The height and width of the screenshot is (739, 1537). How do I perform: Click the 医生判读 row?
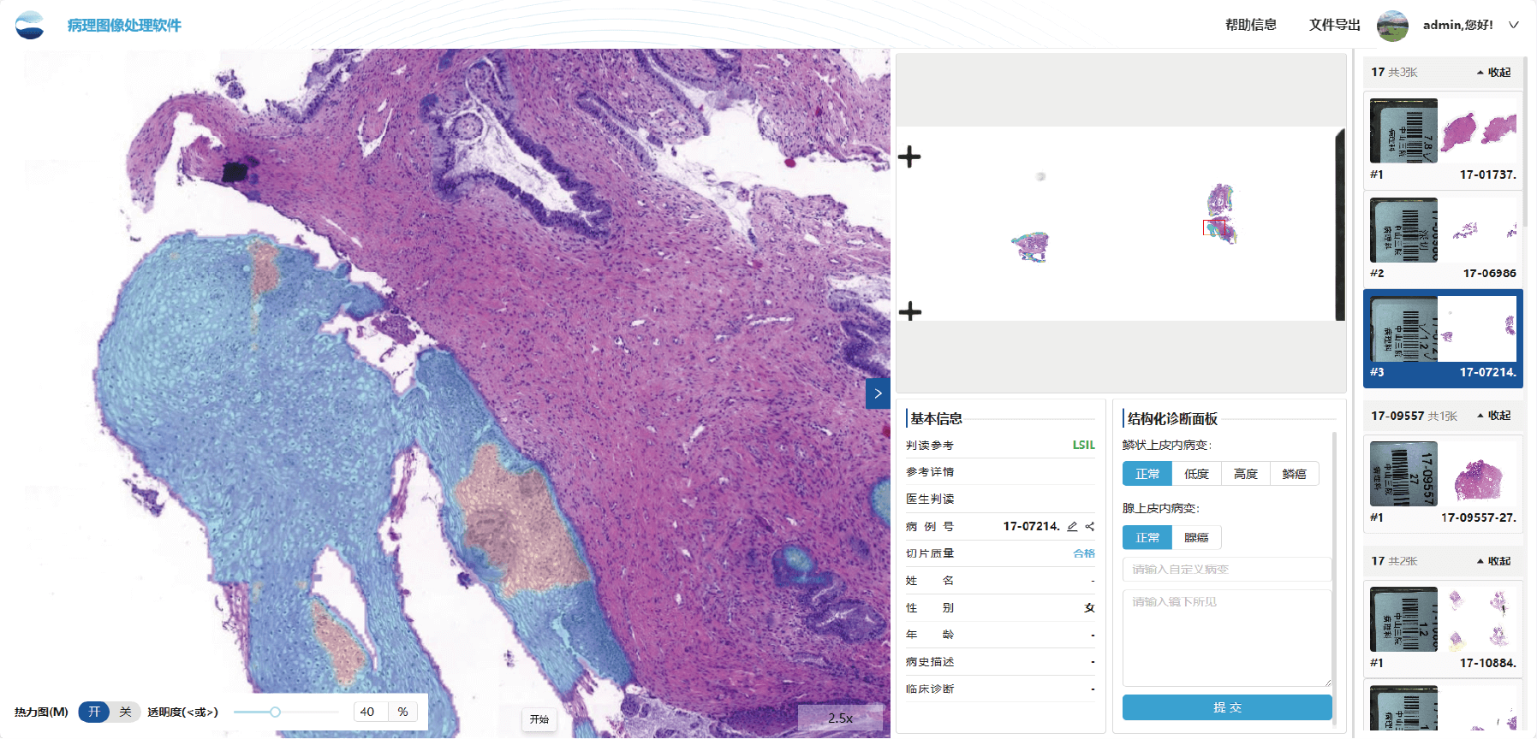[x=1000, y=499]
